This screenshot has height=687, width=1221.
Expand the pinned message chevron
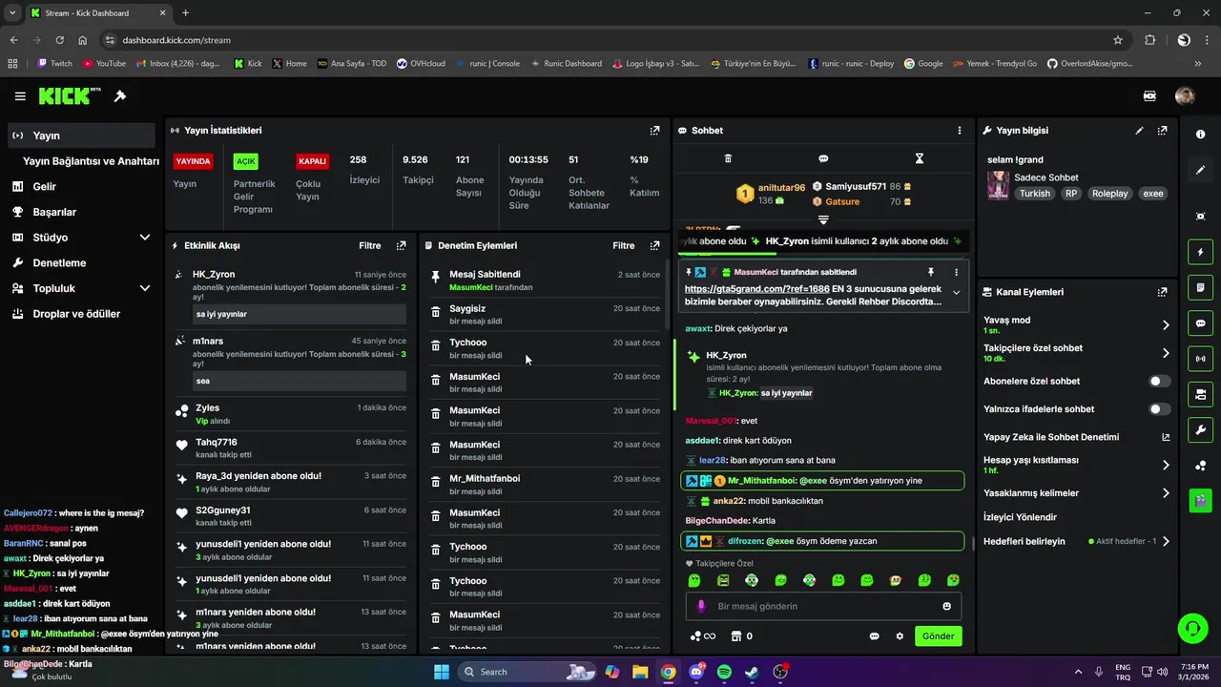[x=956, y=293]
